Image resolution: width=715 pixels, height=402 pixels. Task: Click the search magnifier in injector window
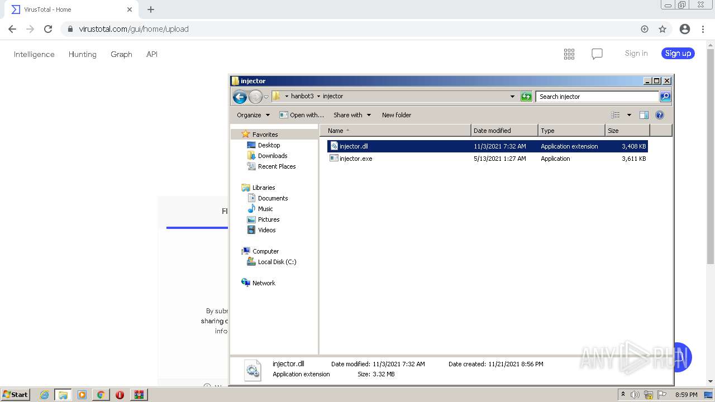point(665,97)
